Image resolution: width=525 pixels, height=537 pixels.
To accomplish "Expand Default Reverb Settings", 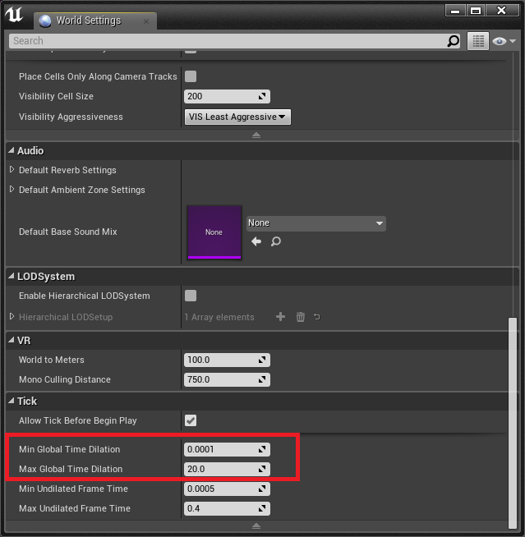I will [x=12, y=169].
